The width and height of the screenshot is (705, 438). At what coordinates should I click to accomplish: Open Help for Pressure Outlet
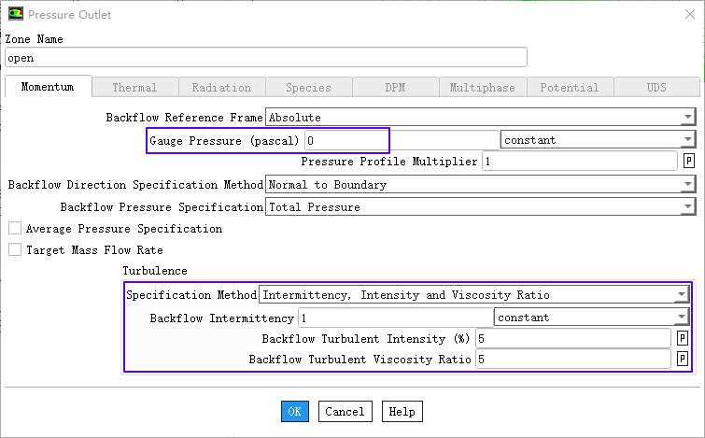(x=402, y=411)
